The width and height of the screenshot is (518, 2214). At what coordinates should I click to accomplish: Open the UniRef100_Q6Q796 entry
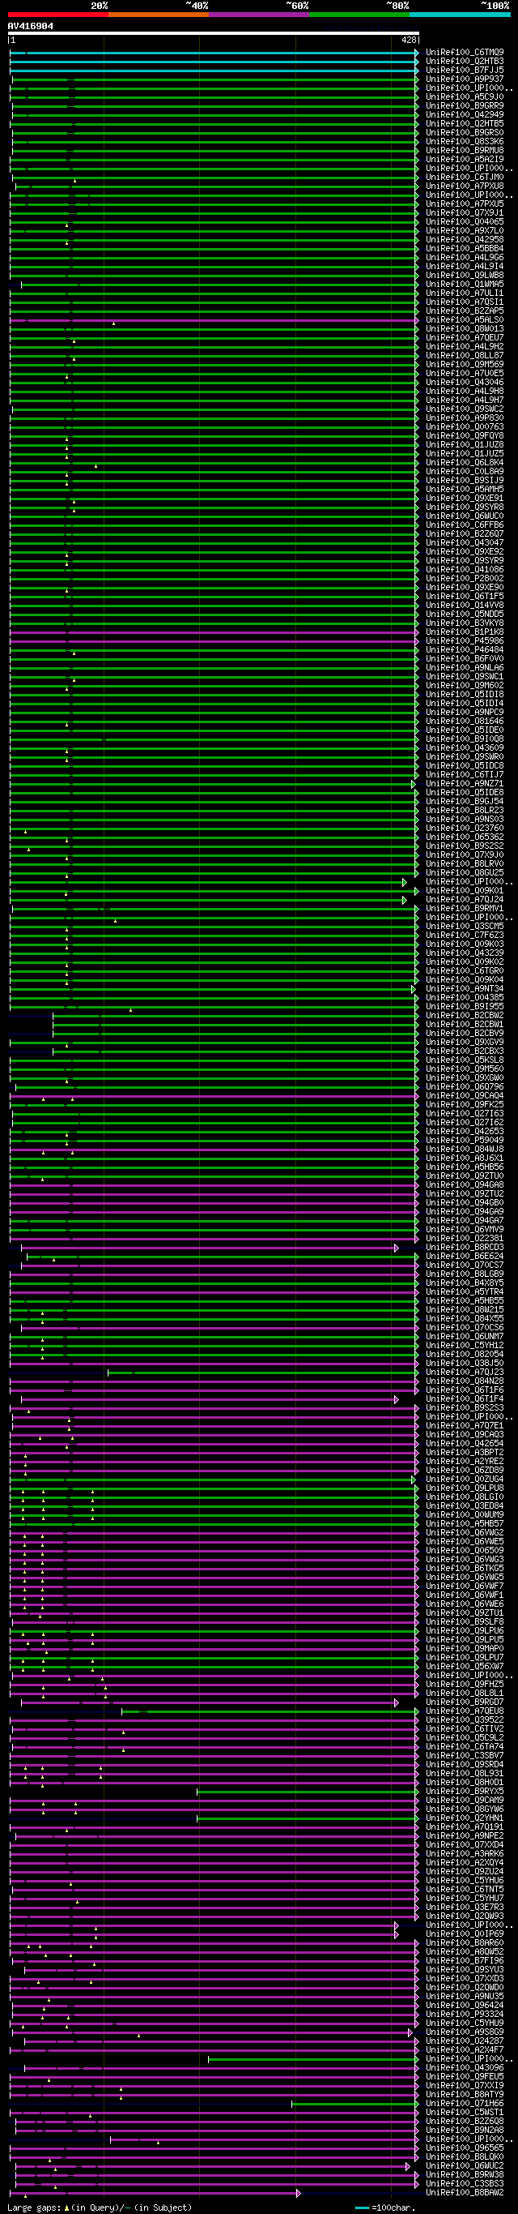464,1086
